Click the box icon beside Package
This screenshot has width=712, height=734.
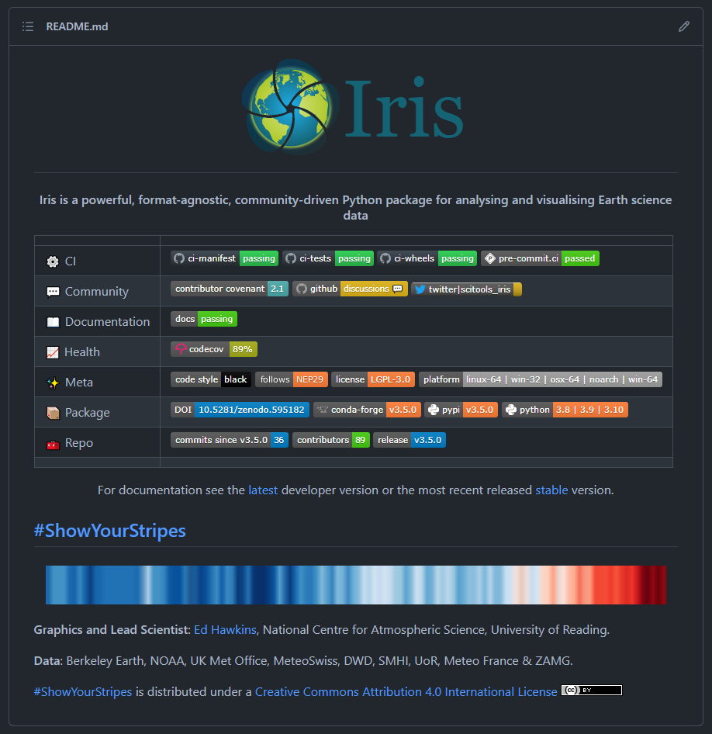pos(53,413)
